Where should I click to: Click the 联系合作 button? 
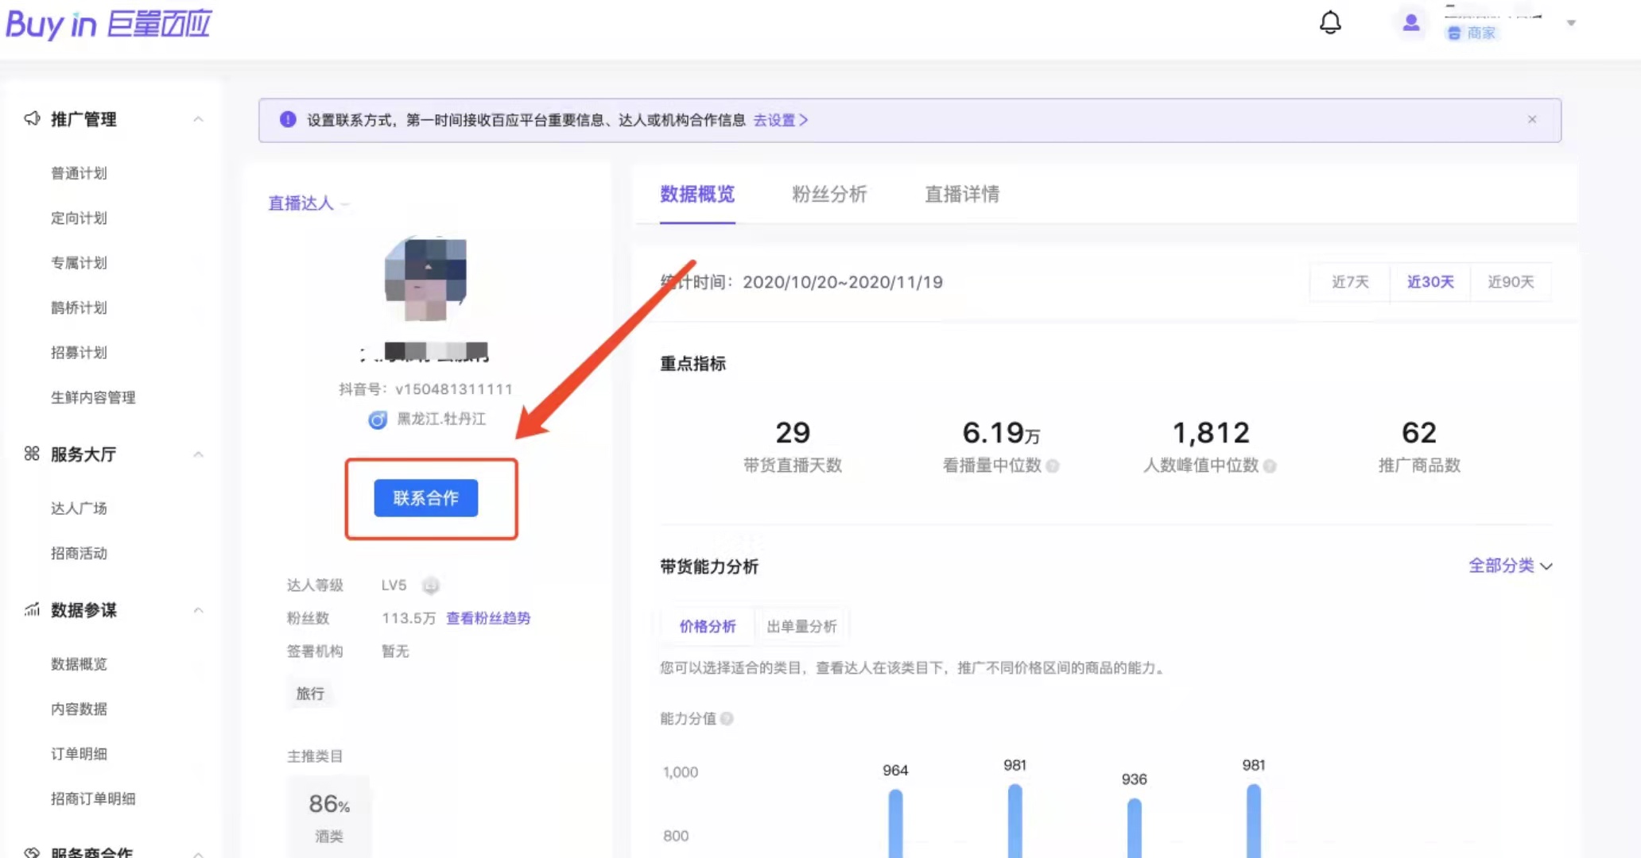[426, 498]
